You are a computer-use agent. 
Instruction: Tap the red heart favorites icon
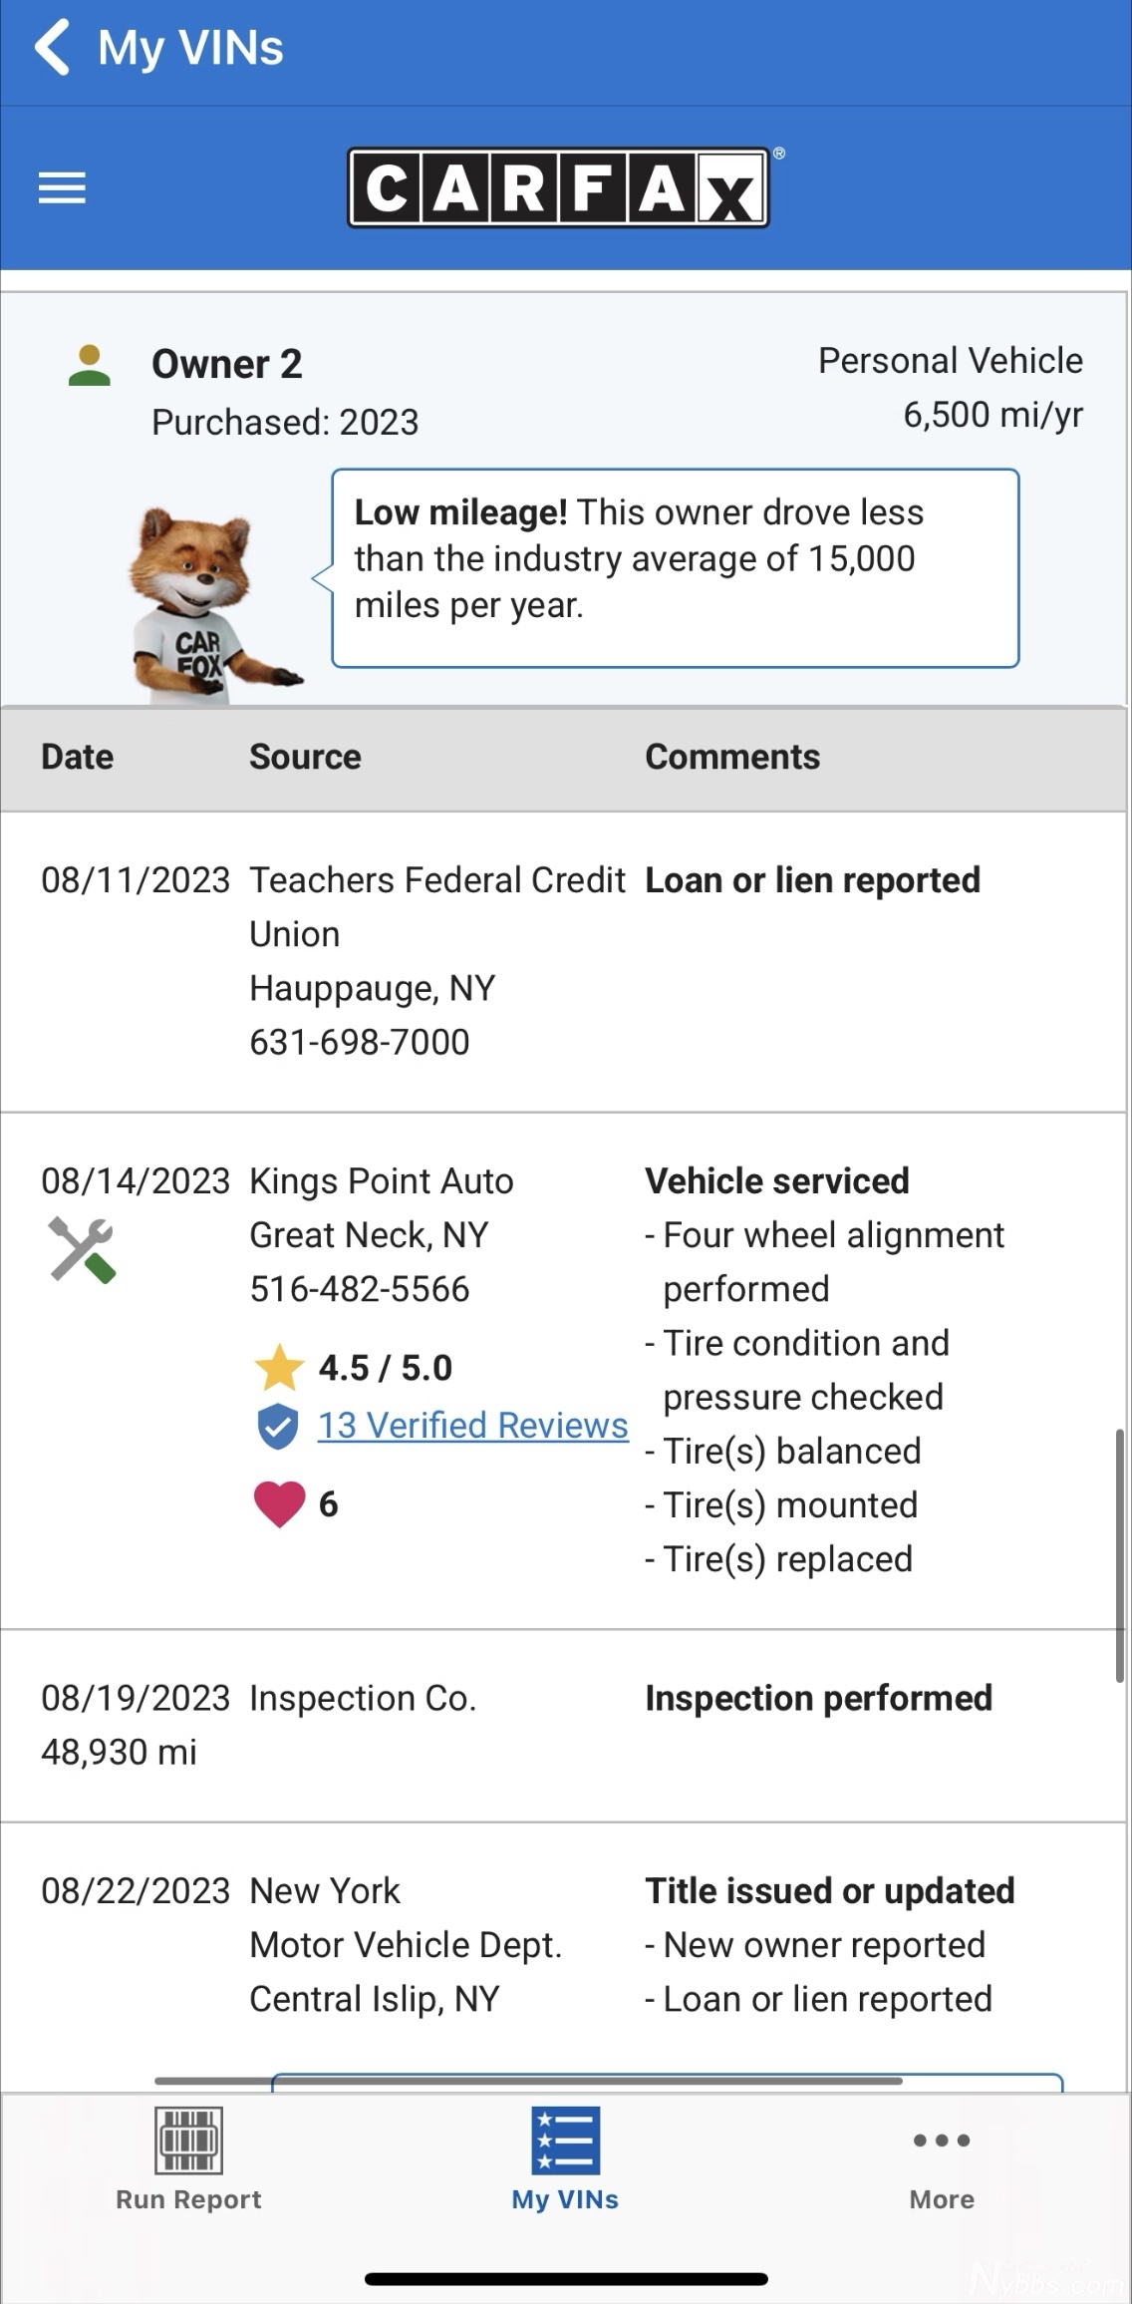pos(279,1503)
